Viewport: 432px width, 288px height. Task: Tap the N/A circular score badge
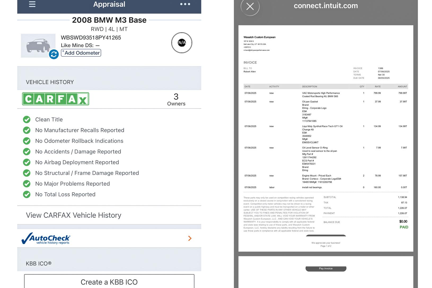click(x=182, y=43)
